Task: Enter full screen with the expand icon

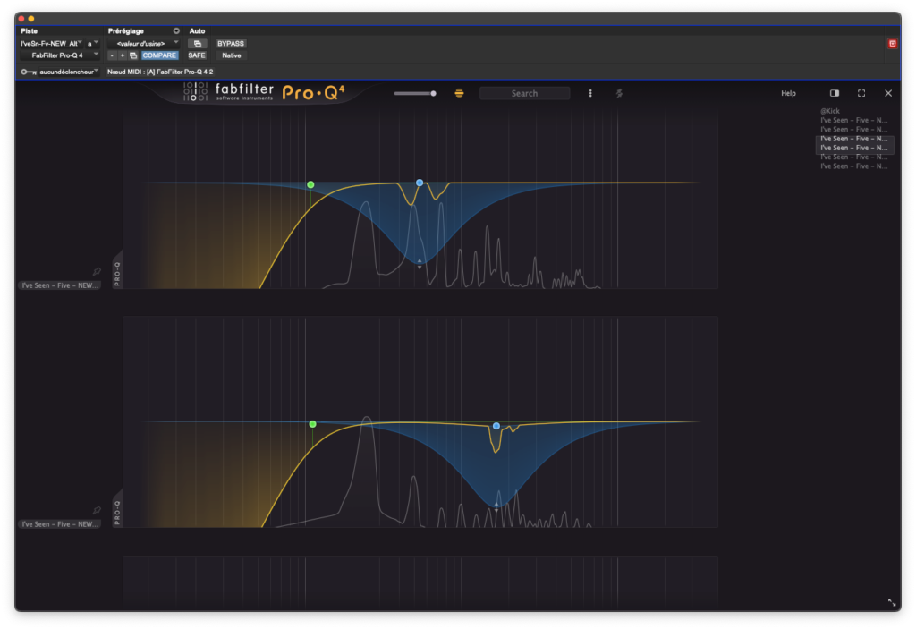Action: [861, 94]
